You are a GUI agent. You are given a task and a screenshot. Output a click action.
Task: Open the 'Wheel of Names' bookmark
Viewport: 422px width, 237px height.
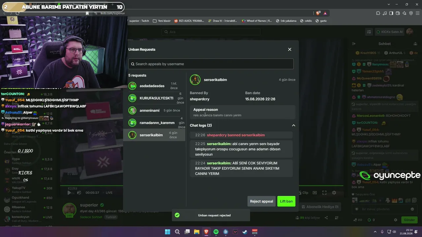click(x=257, y=21)
